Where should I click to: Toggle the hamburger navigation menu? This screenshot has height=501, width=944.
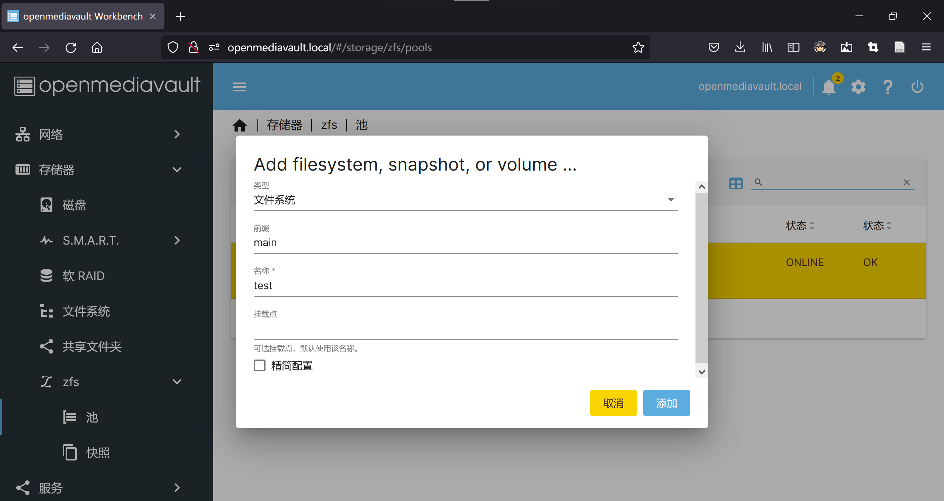(239, 87)
